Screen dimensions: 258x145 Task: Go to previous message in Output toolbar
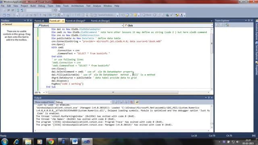pyautogui.click(x=122, y=102)
